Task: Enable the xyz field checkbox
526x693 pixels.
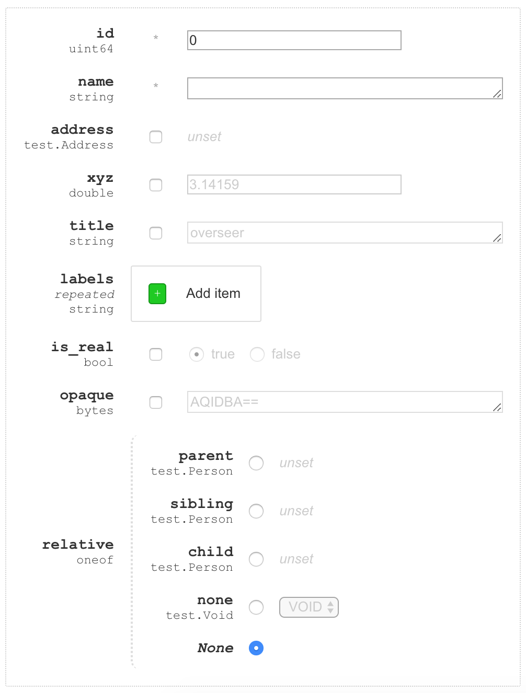Action: point(155,185)
